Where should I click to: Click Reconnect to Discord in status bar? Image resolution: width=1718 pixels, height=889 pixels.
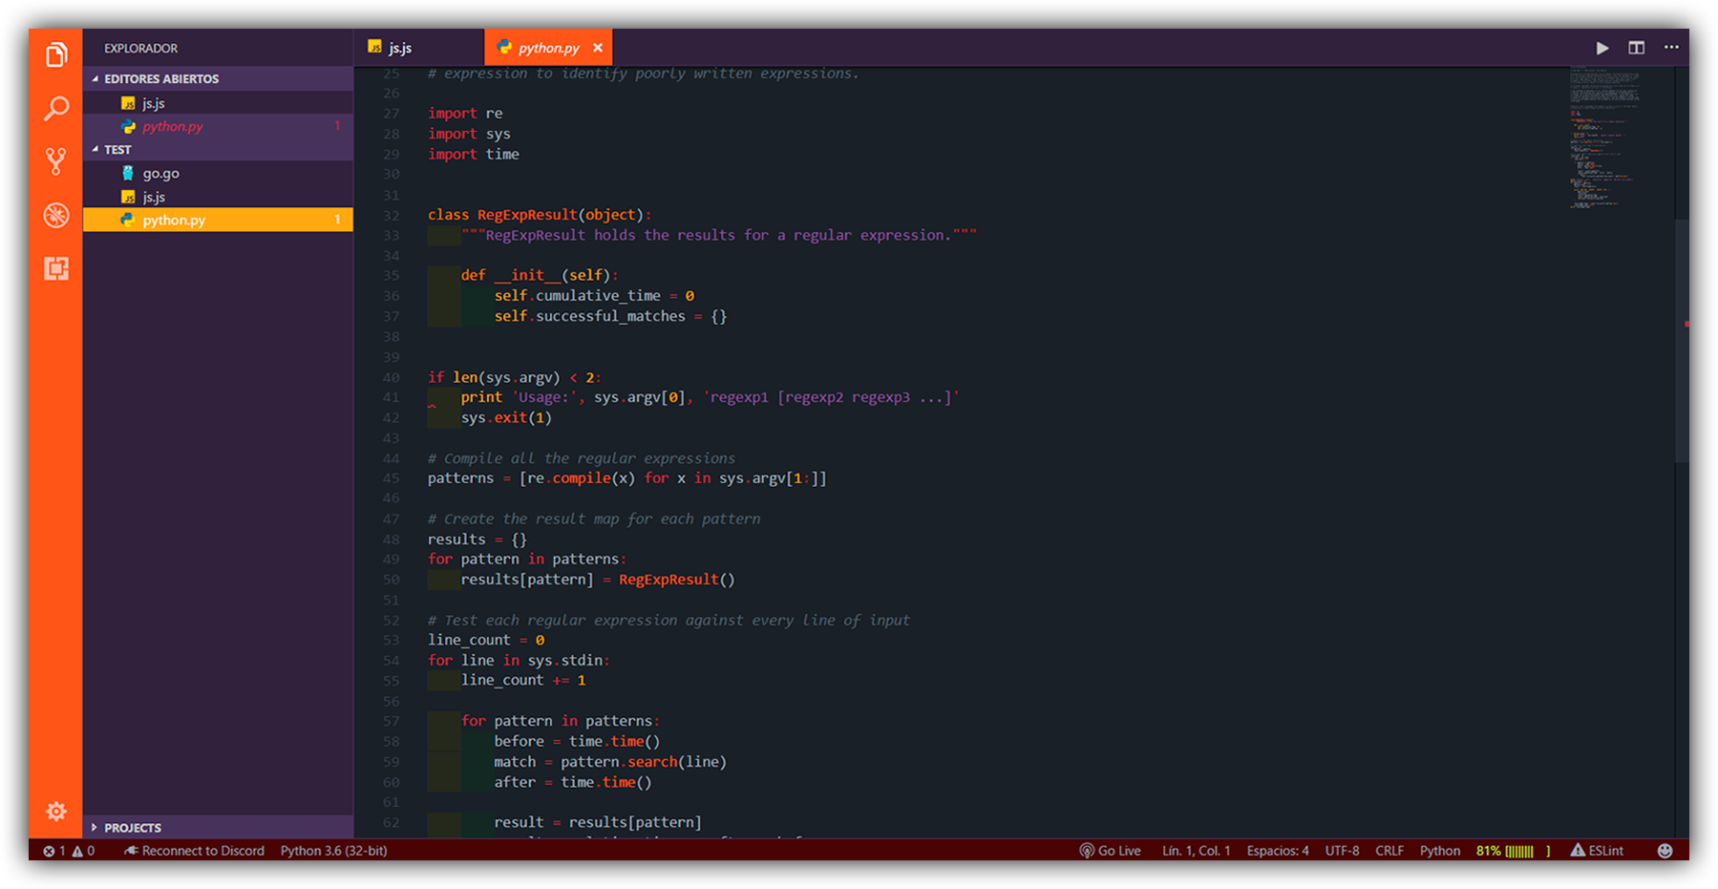(x=194, y=851)
